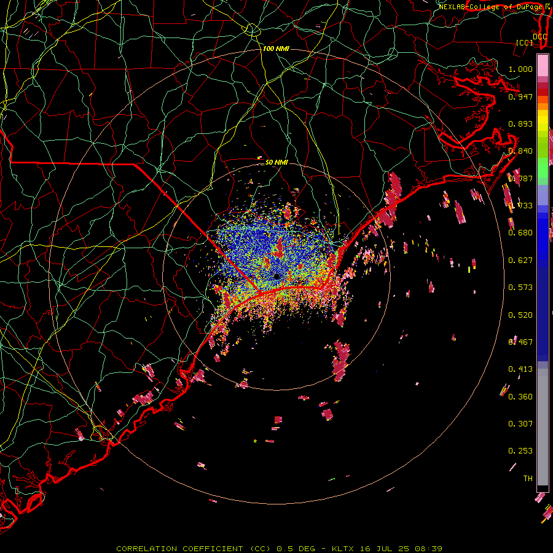Pick the light pink swatch atop color bar

coord(543,65)
